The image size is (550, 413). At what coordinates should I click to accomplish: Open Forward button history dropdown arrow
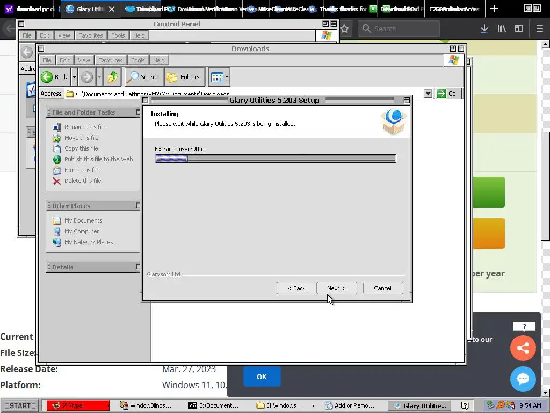(x=99, y=77)
